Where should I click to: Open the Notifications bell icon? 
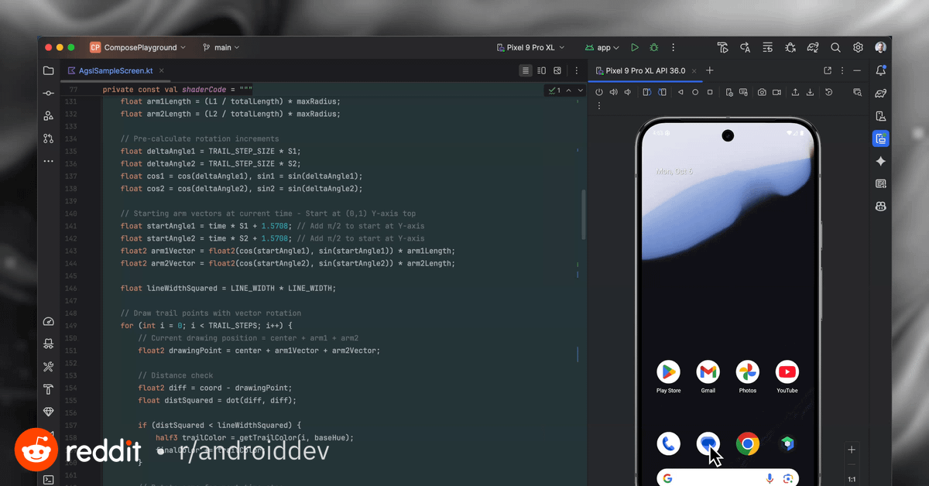coord(880,70)
